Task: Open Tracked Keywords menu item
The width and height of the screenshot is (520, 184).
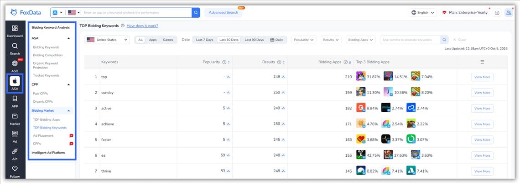Action: click(x=46, y=75)
